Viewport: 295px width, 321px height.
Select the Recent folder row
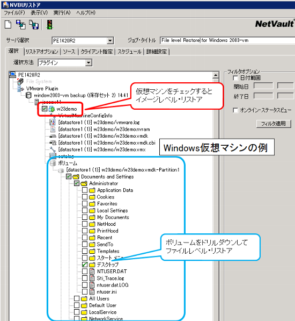(x=105, y=238)
